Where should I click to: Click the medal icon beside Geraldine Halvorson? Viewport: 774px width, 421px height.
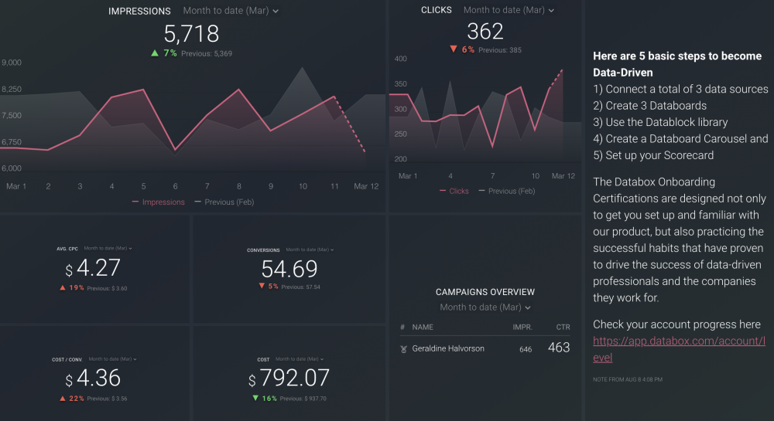click(402, 349)
